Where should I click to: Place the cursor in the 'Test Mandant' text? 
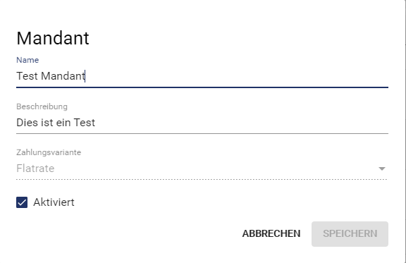51,76
